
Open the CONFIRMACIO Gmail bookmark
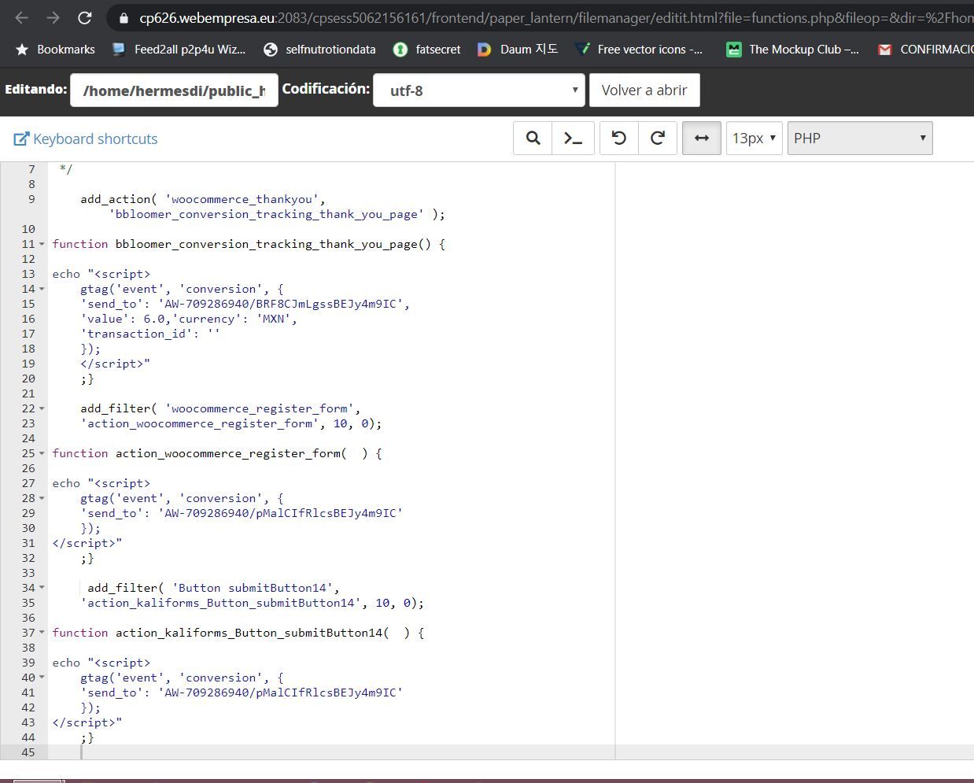925,49
